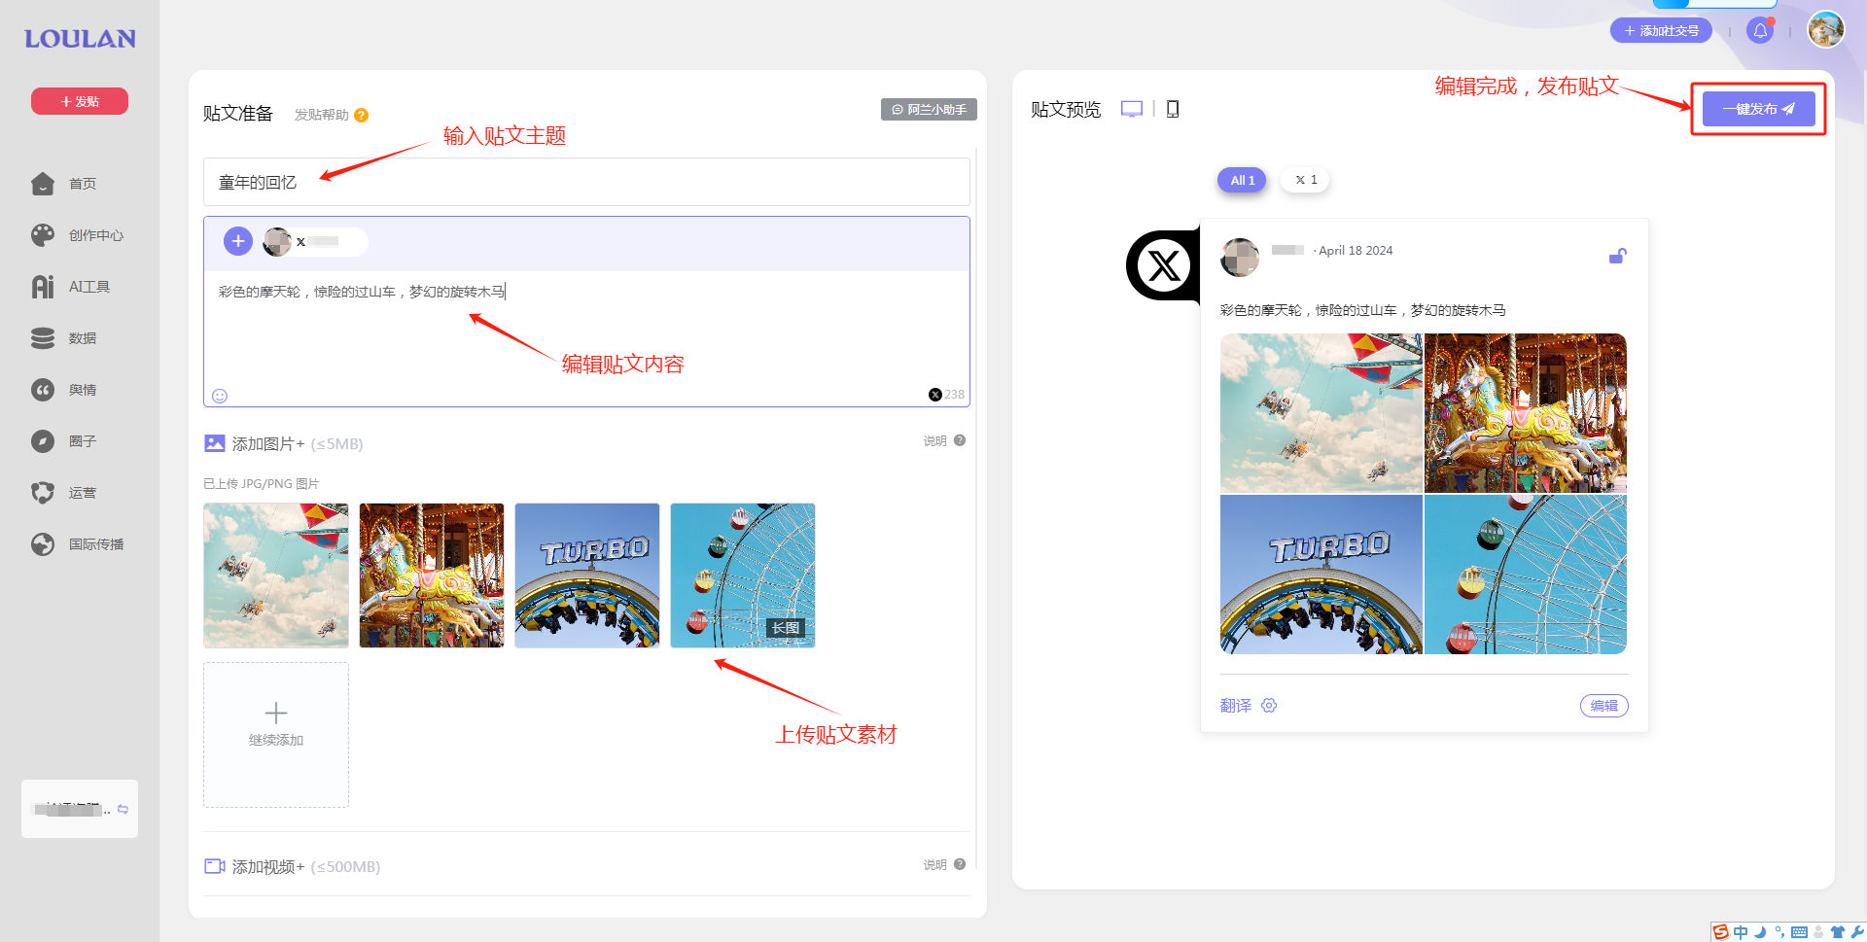Click 翻译 translate link
The image size is (1867, 942).
click(x=1236, y=706)
